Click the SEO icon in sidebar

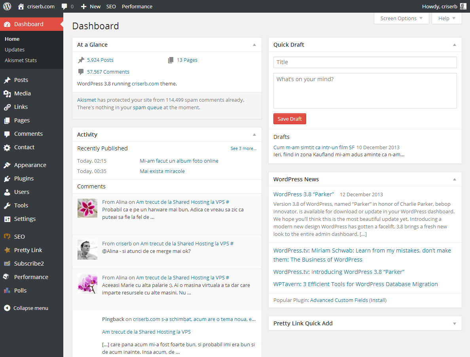(7, 237)
